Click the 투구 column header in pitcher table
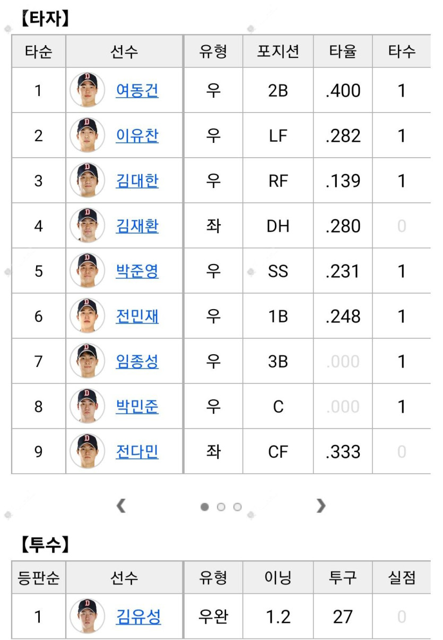Screen dimensions: 443x640 tap(343, 577)
